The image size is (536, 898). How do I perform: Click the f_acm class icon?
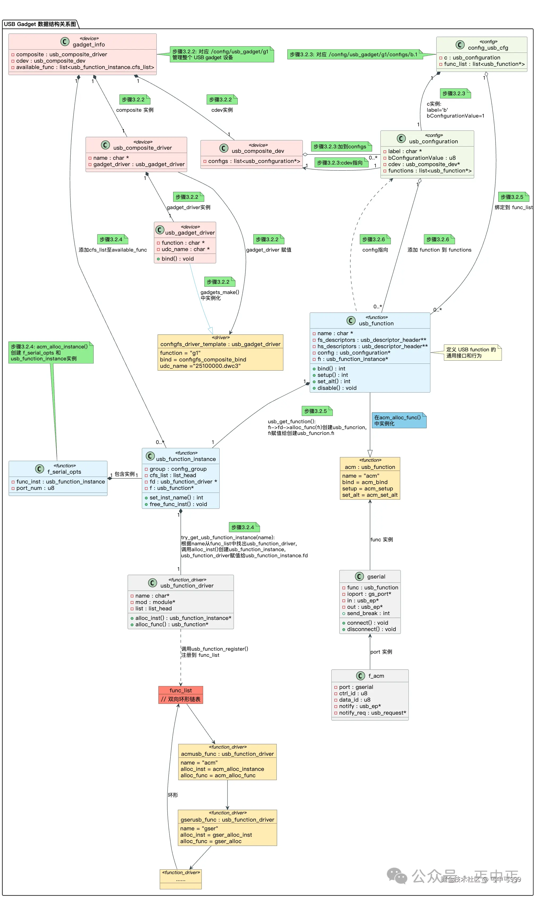(360, 675)
